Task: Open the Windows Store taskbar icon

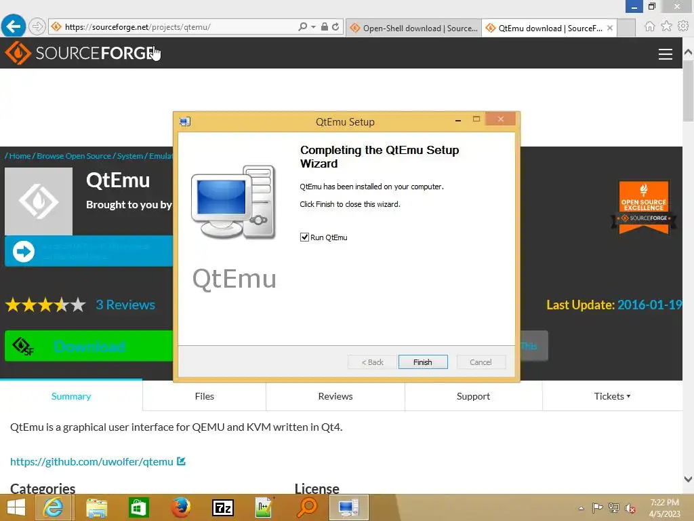Action: 138,507
